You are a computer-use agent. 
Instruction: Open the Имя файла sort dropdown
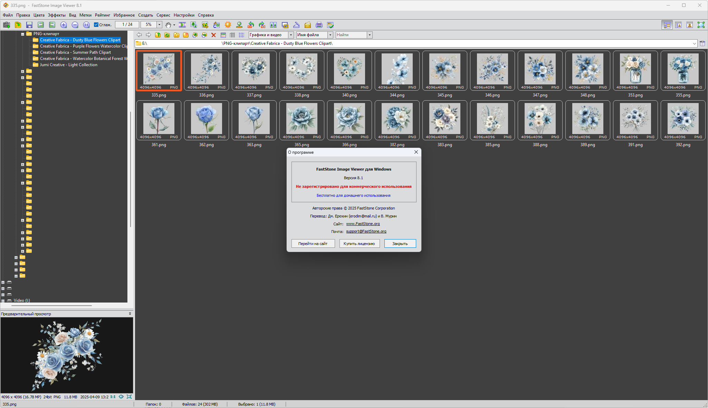point(330,35)
